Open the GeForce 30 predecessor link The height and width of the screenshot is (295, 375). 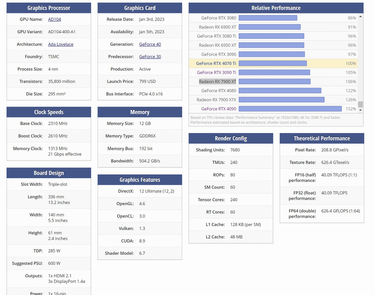(x=150, y=56)
